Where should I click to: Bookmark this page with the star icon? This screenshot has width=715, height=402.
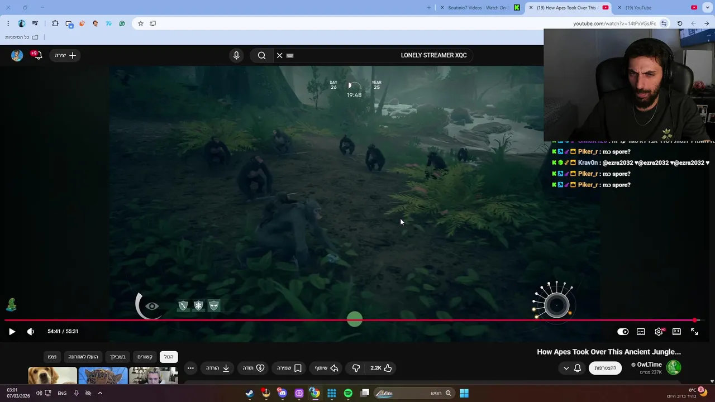point(141,23)
